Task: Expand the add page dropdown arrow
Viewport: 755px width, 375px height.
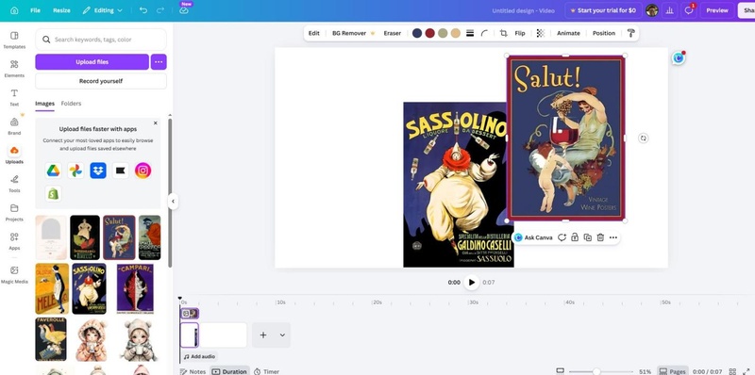Action: pyautogui.click(x=282, y=335)
